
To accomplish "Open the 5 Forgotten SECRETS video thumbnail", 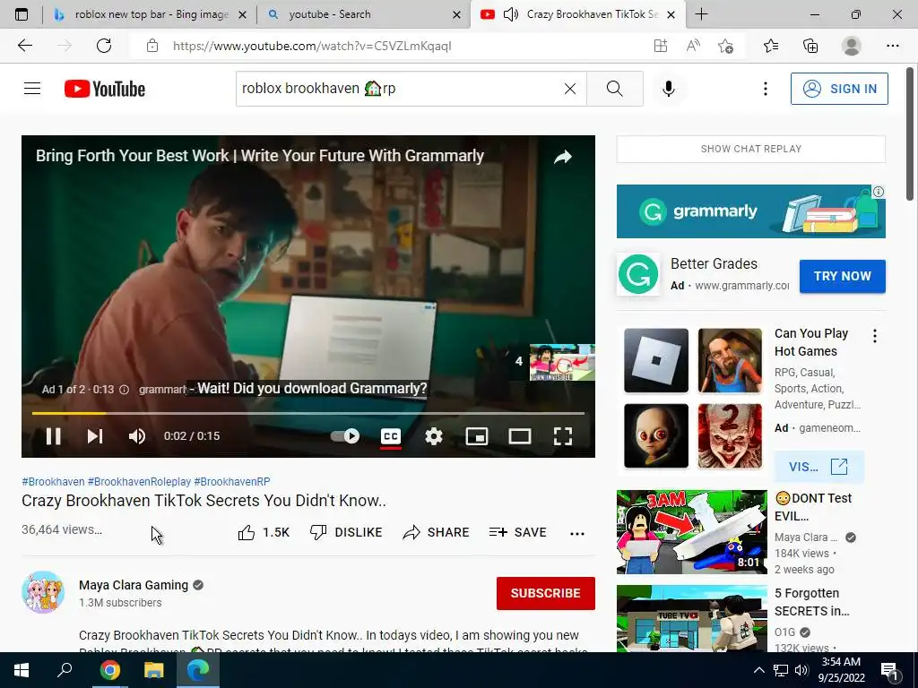I will pyautogui.click(x=691, y=618).
